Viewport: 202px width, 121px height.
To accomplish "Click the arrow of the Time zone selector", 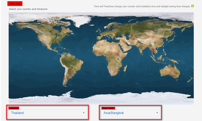I will pos(157,113).
